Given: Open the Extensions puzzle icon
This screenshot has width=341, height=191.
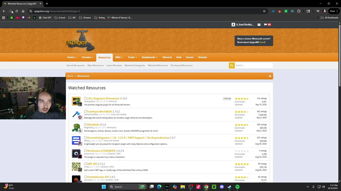Looking at the screenshot, I should click(x=299, y=11).
